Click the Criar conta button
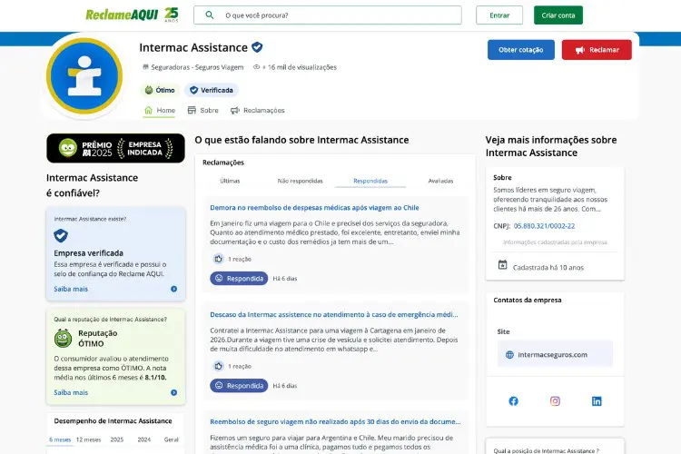 558,15
